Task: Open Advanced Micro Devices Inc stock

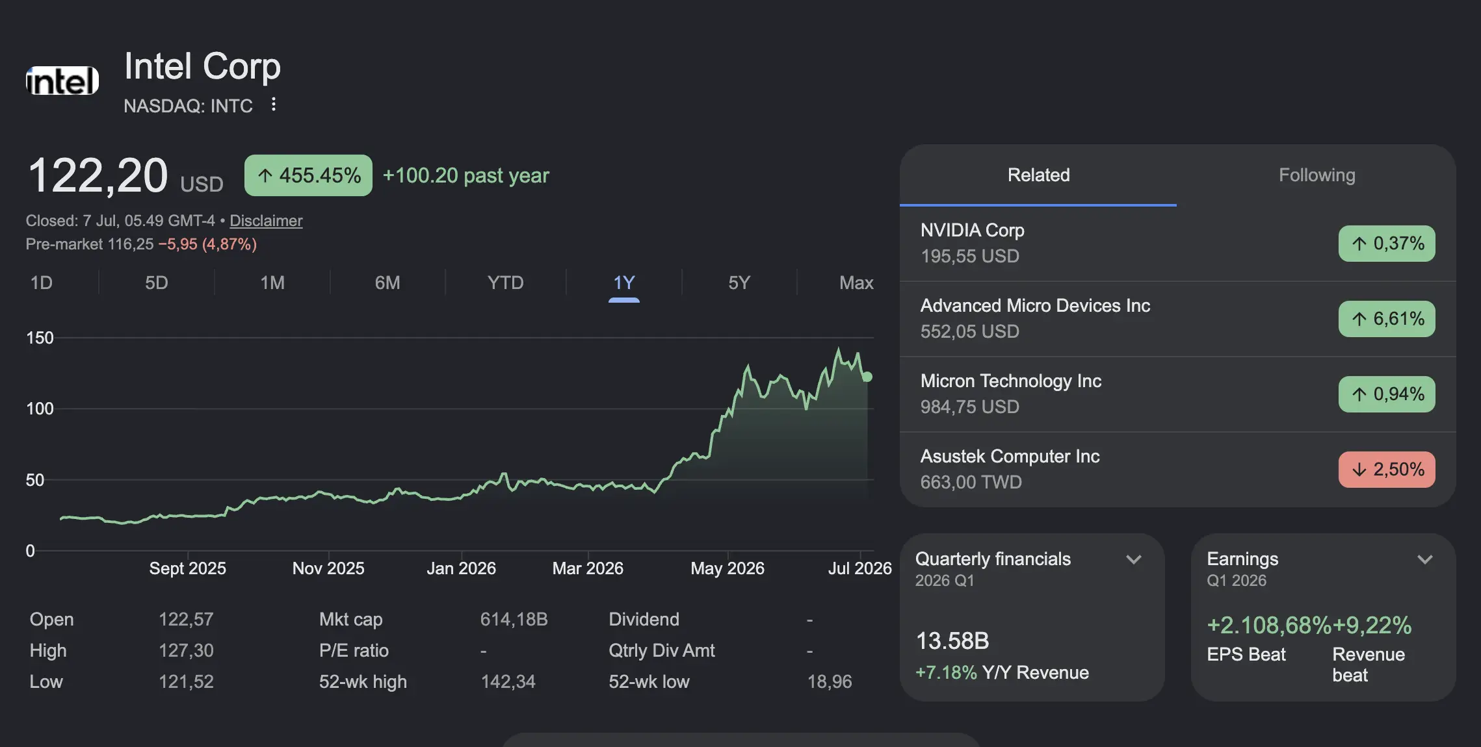Action: tap(1178, 319)
